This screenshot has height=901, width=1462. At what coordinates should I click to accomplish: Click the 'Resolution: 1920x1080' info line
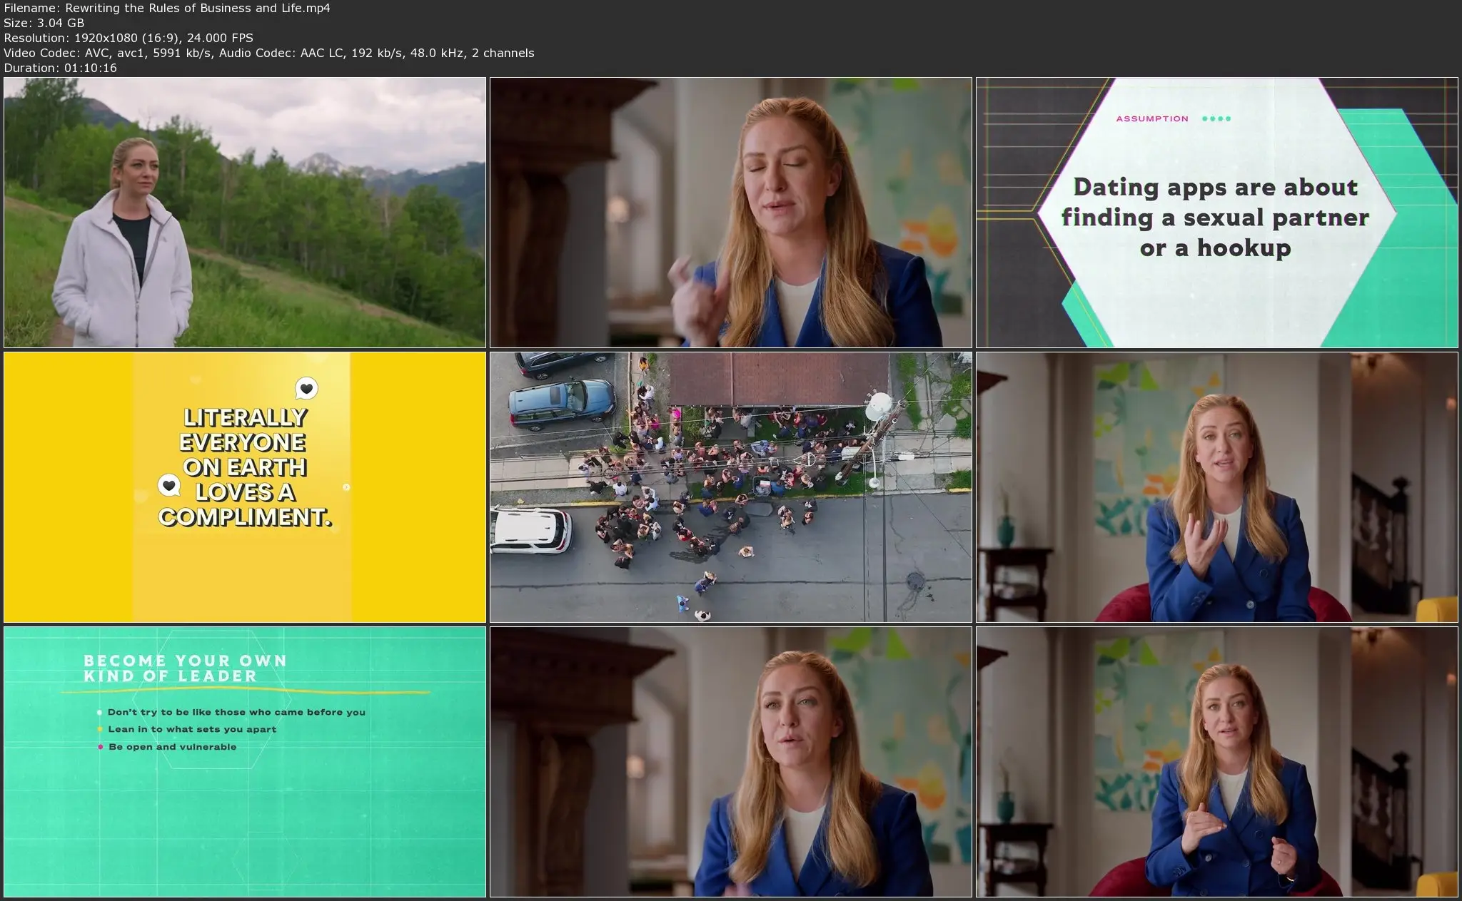pyautogui.click(x=128, y=38)
